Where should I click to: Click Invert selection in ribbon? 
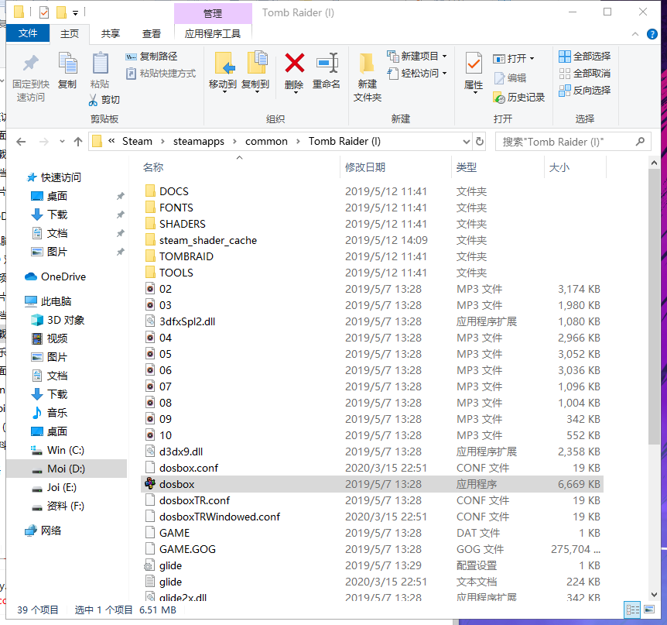coord(584,91)
